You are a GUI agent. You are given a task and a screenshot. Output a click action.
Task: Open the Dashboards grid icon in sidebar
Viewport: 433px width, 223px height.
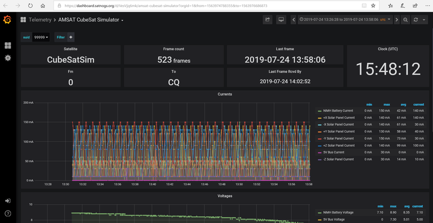[x=8, y=45]
